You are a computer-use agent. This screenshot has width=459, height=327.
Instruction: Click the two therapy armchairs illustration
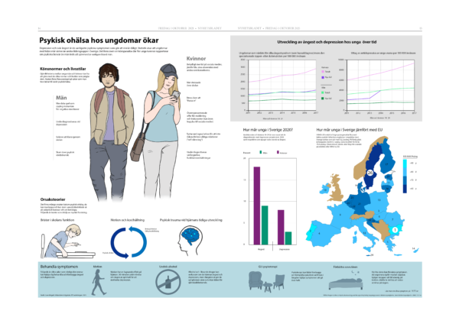(x=266, y=282)
